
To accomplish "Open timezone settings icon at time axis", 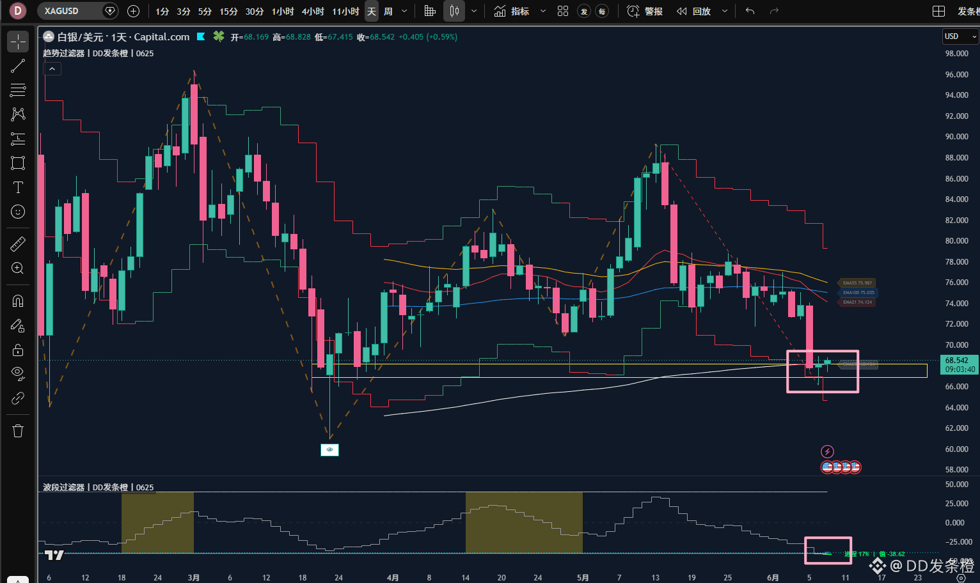I will point(960,577).
